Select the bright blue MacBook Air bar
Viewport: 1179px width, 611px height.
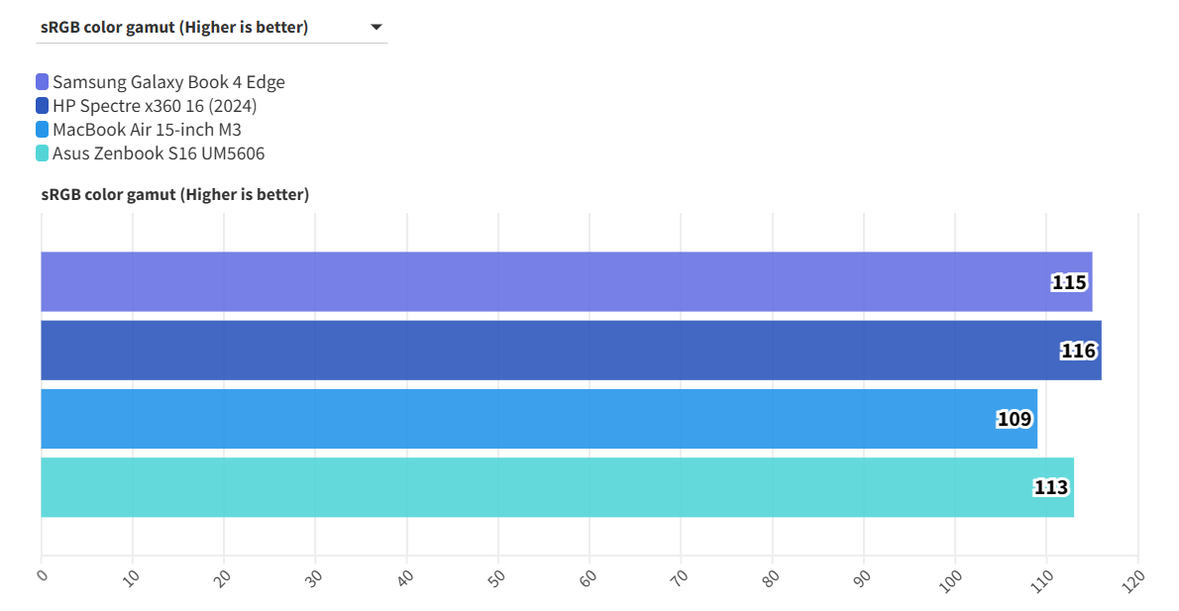515,419
